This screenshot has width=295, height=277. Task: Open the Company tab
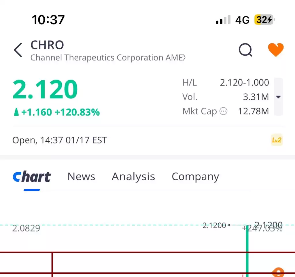tap(195, 177)
